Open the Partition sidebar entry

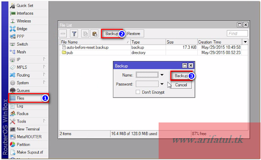[28, 145]
